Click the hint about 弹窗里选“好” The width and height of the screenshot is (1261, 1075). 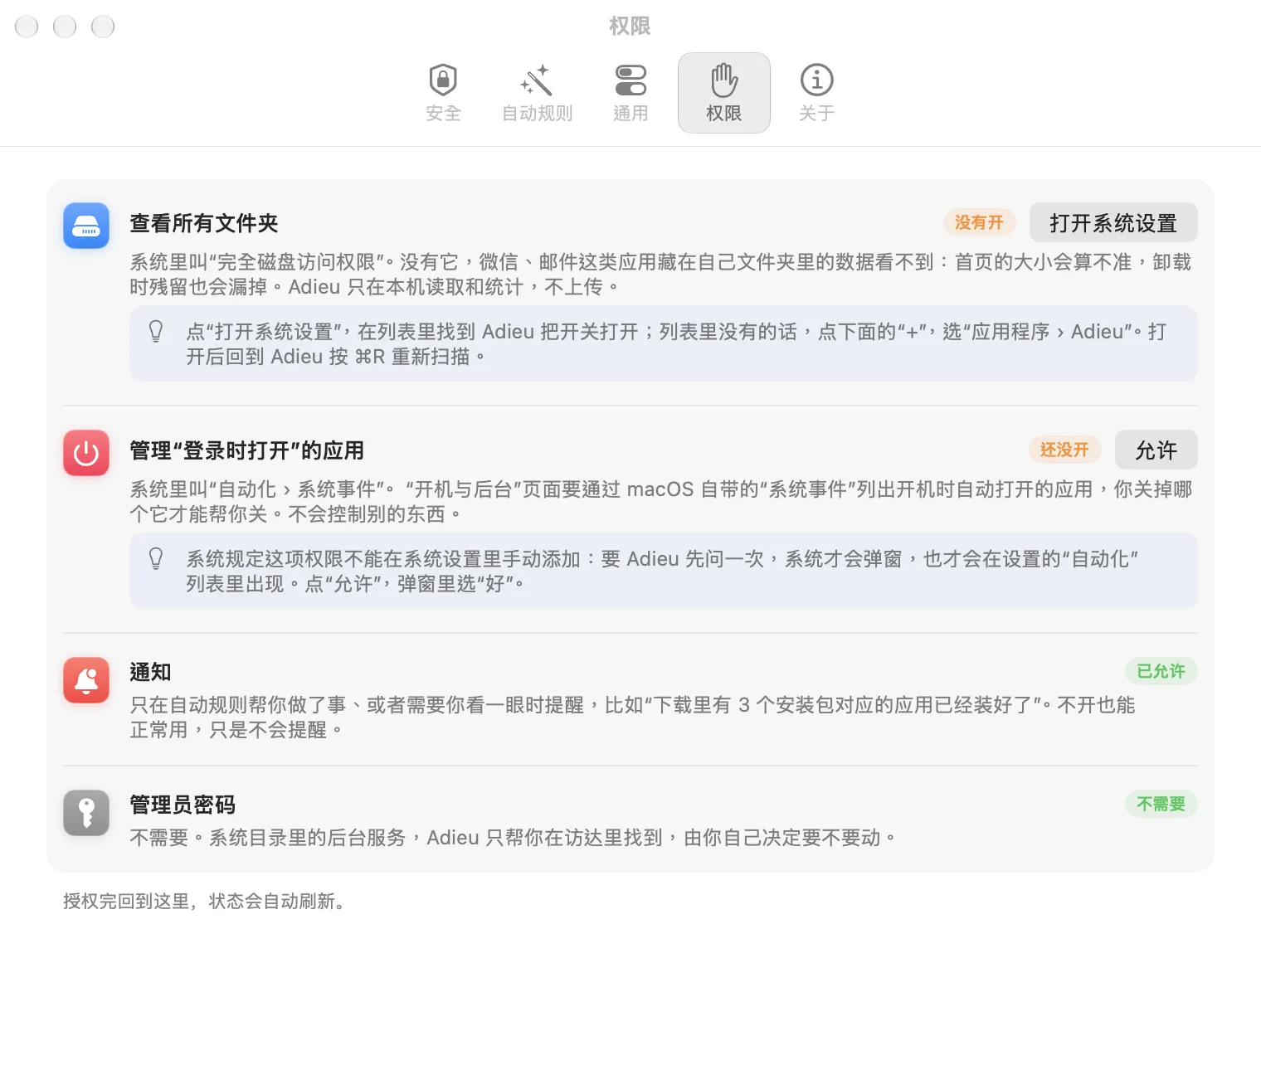(x=664, y=571)
